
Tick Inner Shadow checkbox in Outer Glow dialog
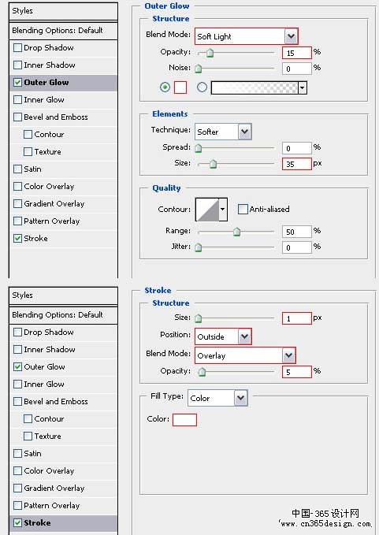18,65
